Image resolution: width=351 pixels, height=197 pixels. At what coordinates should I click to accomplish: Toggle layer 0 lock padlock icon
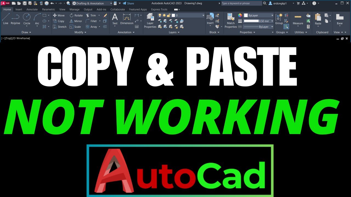pos(169,15)
